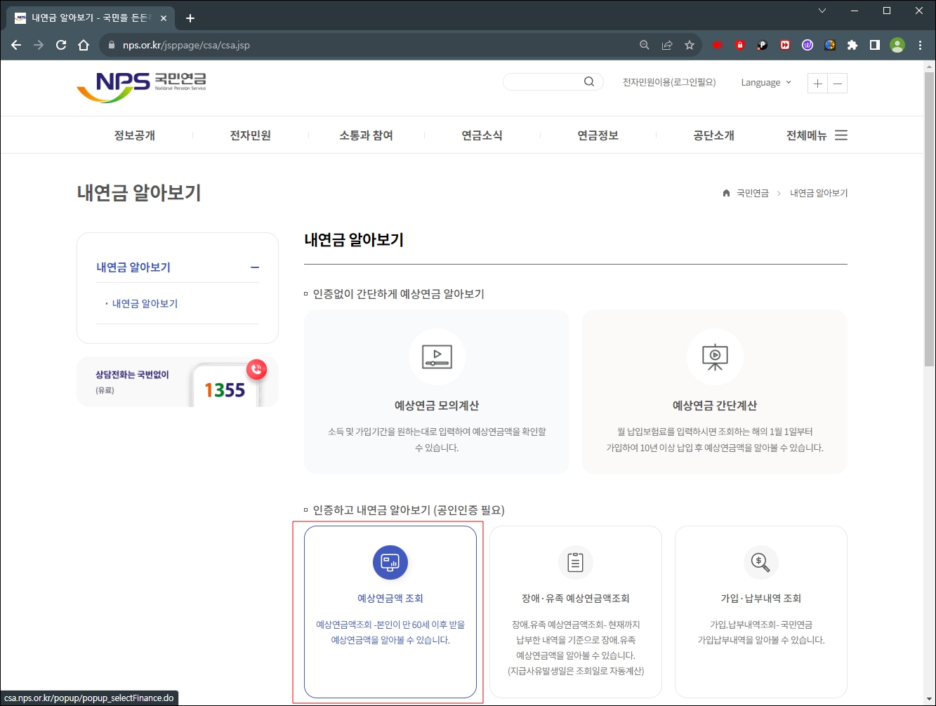Image resolution: width=936 pixels, height=706 pixels.
Task: Click the site search magnifier icon
Action: [589, 81]
